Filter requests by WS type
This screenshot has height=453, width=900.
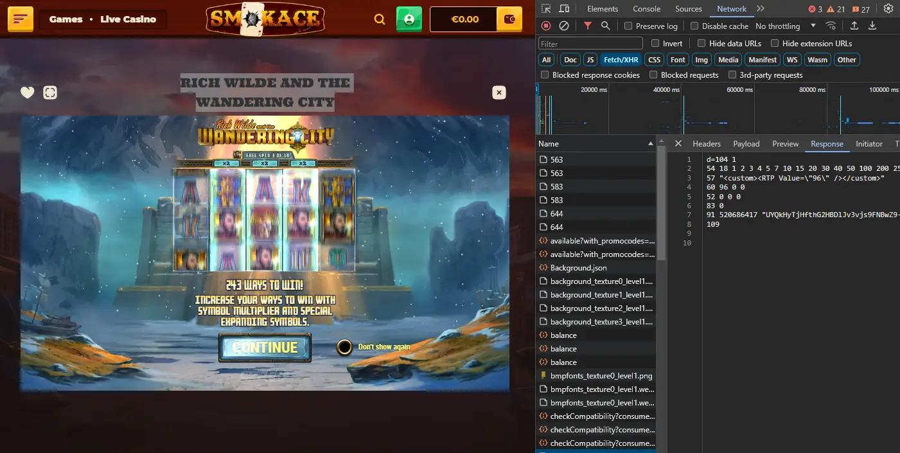[792, 60]
